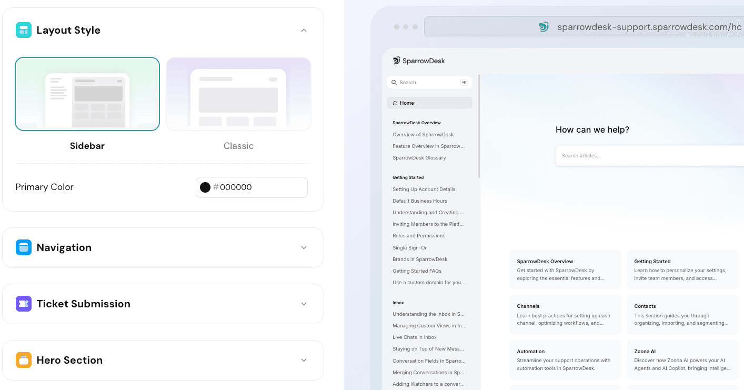The width and height of the screenshot is (744, 390).
Task: Open the Contacts category card
Action: click(x=682, y=314)
